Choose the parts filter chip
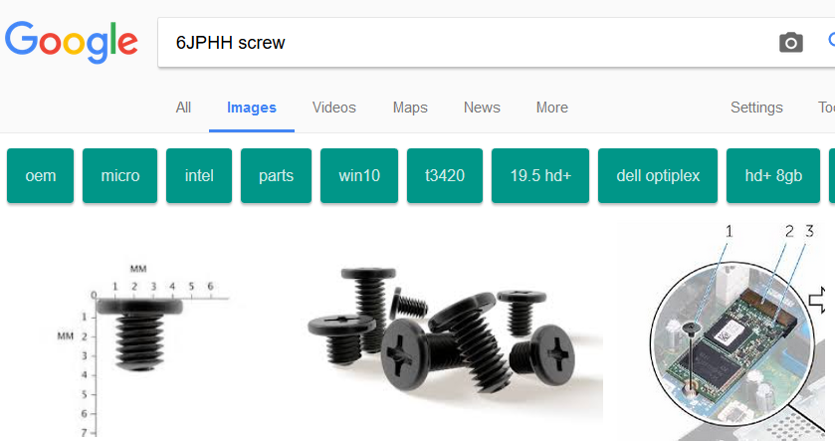Image resolution: width=835 pixels, height=441 pixels. pos(276,176)
